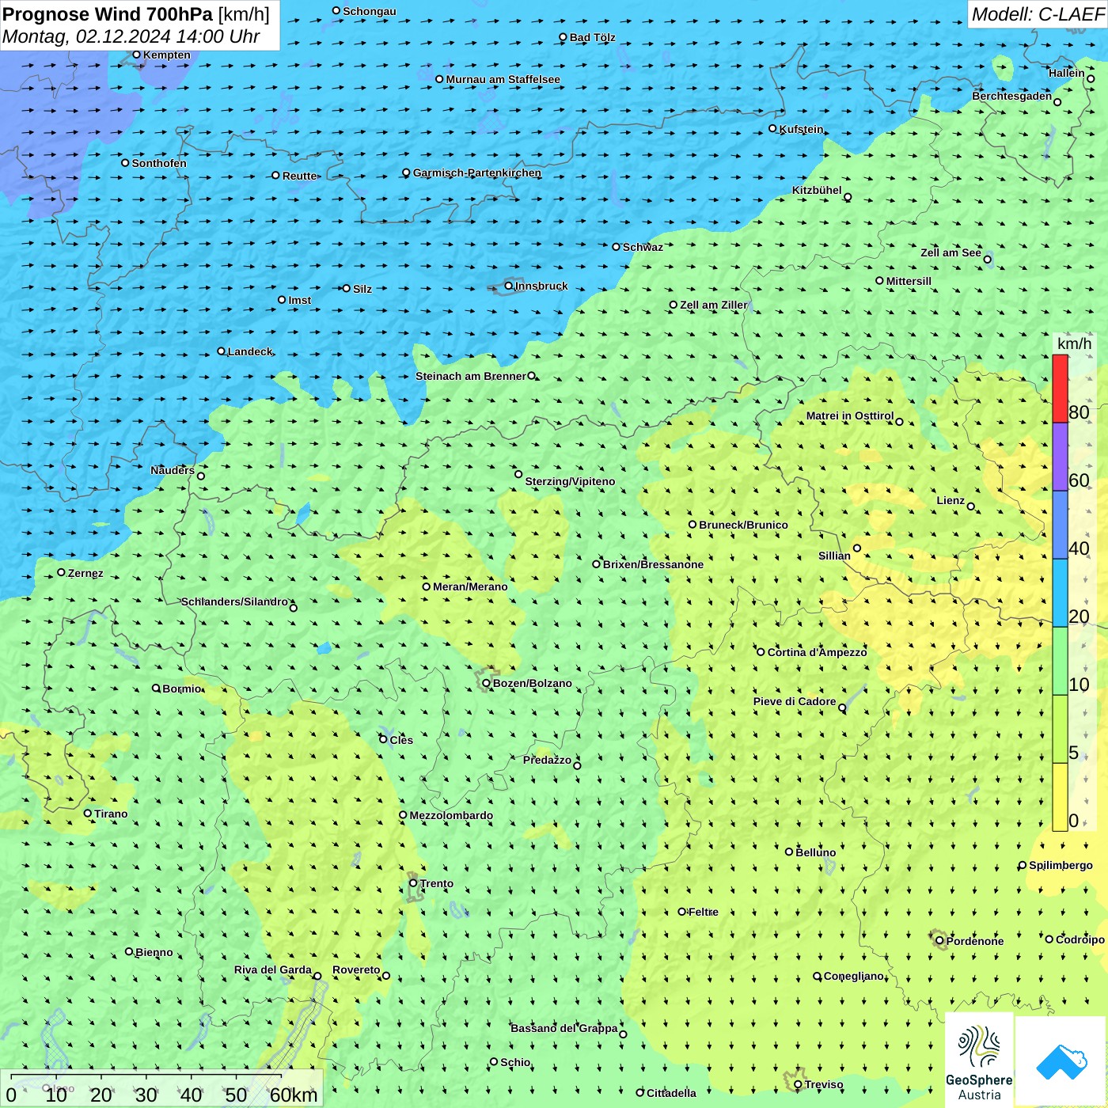
Task: Click the red legend color above 80
Action: coord(1060,388)
